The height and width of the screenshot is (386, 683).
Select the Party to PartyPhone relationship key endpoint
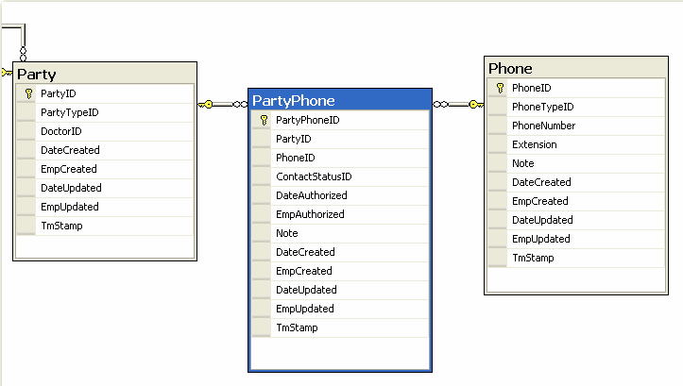tap(206, 104)
